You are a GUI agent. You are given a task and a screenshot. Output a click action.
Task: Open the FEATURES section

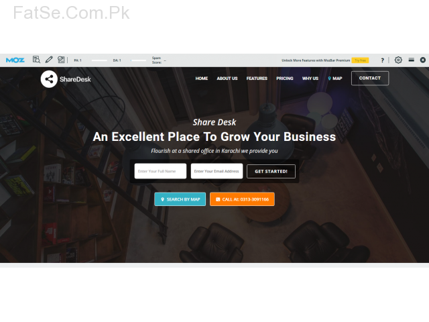(257, 78)
